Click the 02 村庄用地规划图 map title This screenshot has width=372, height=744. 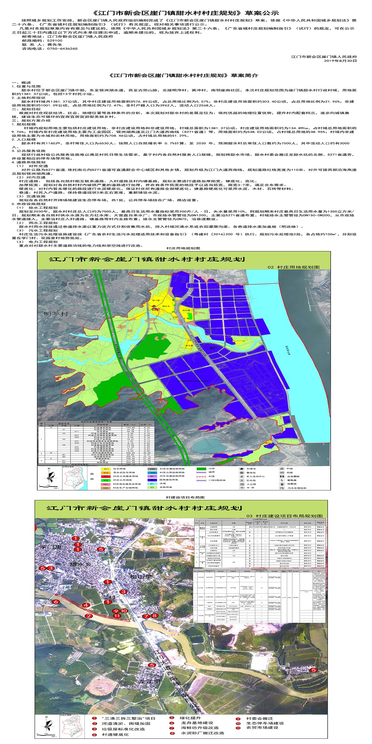point(293,267)
